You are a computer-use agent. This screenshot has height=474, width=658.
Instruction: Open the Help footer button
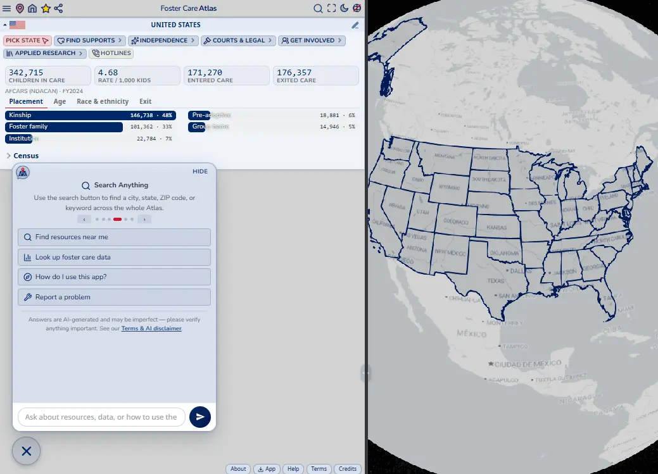tap(293, 469)
